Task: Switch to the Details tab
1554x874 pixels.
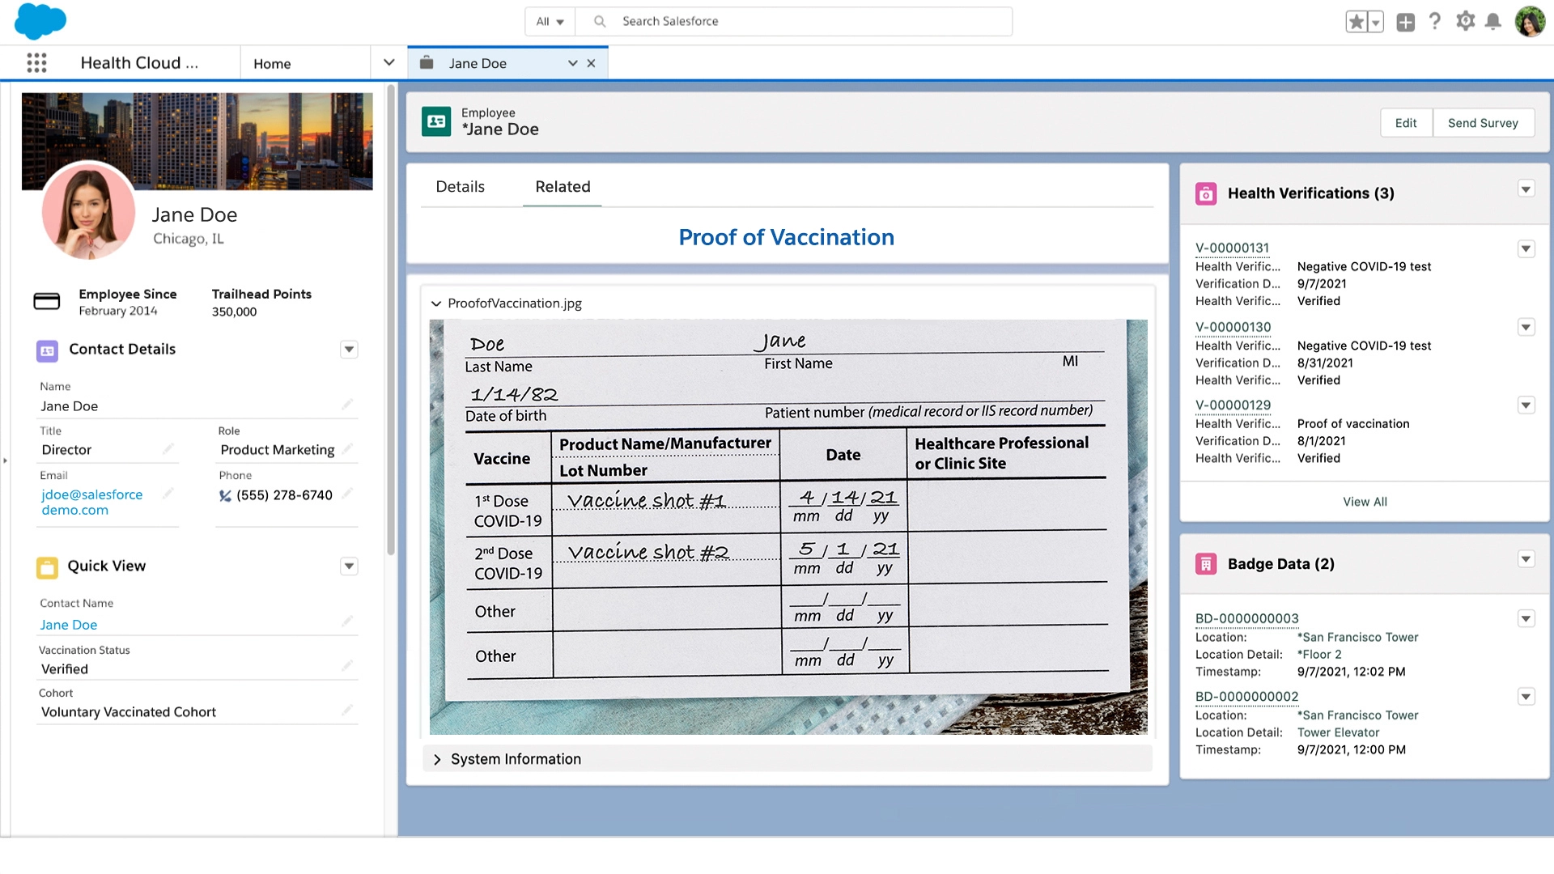Action: click(460, 187)
